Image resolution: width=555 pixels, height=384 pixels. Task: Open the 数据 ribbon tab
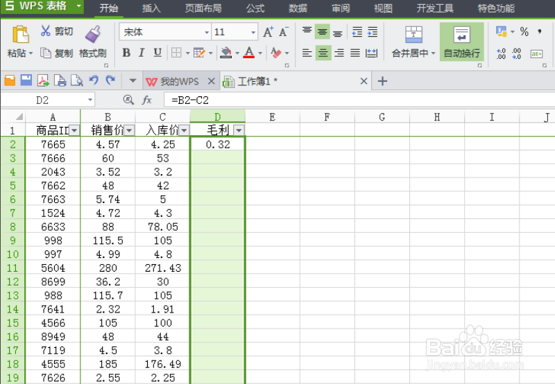(x=298, y=8)
